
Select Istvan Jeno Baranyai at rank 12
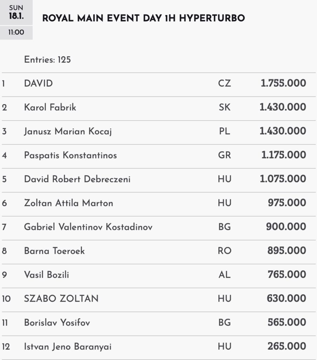tap(68, 347)
